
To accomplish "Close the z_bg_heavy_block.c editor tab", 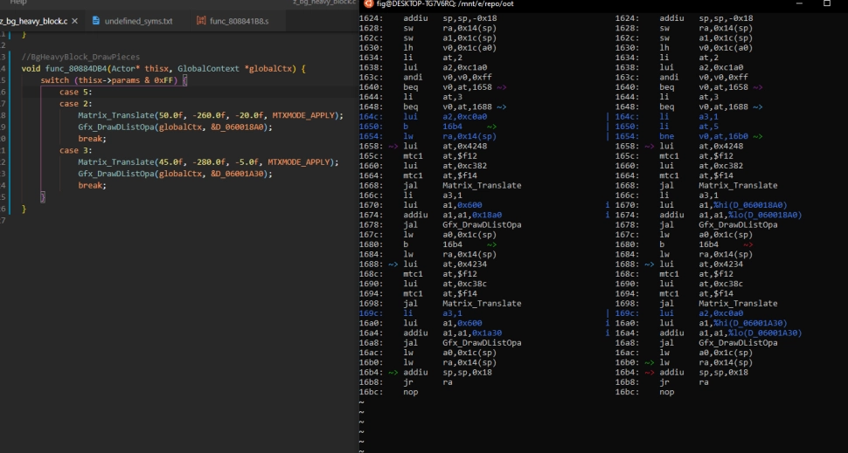I will point(74,21).
